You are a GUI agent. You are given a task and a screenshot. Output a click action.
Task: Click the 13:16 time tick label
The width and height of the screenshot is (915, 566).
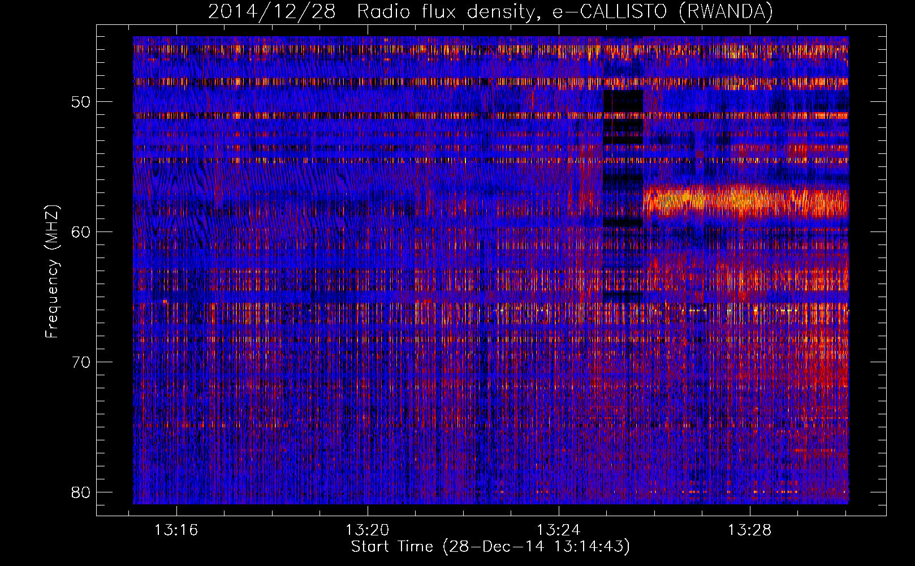[x=176, y=530]
